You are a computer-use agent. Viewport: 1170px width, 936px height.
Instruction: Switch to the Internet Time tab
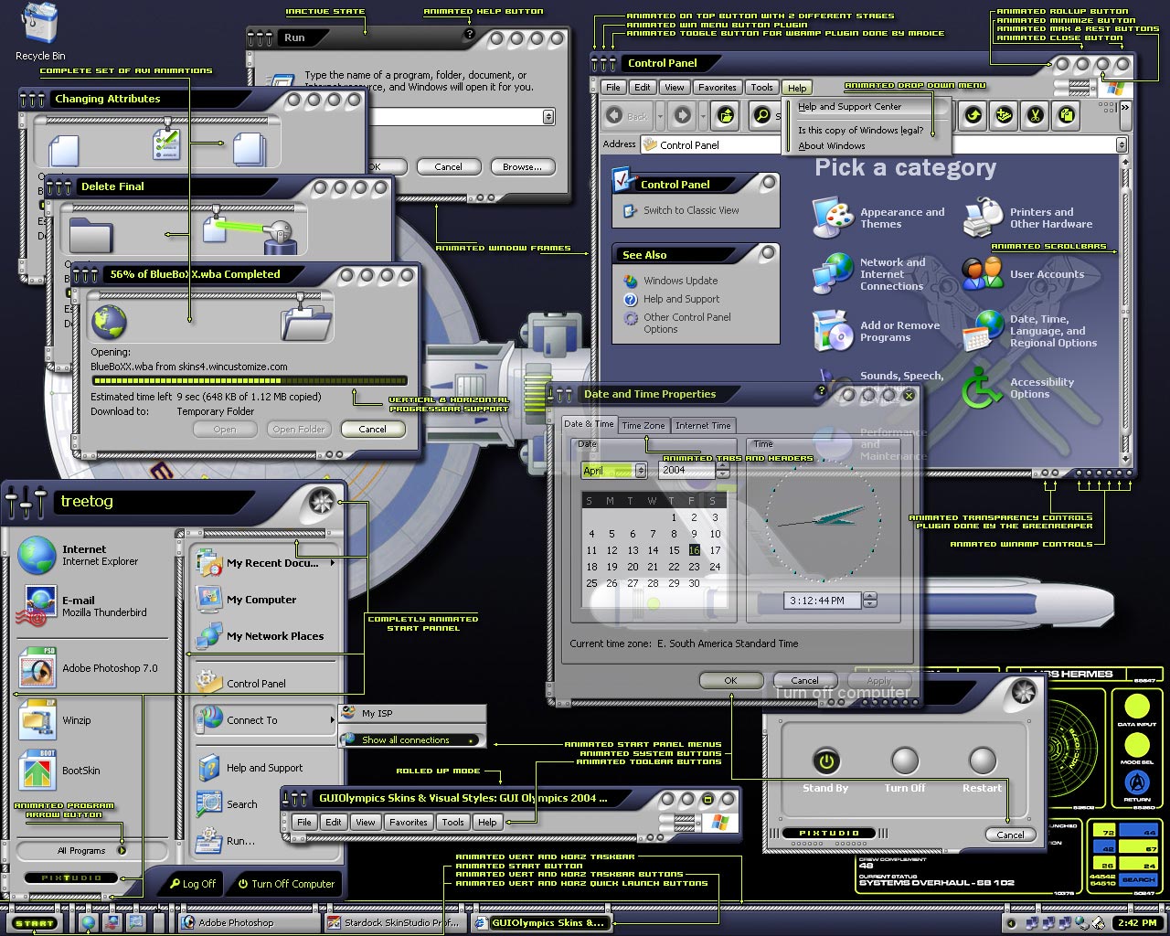pyautogui.click(x=703, y=425)
